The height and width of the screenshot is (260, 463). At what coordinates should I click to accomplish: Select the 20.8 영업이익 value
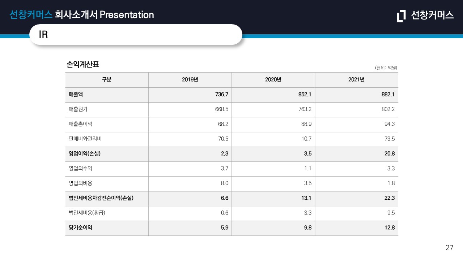(390, 154)
